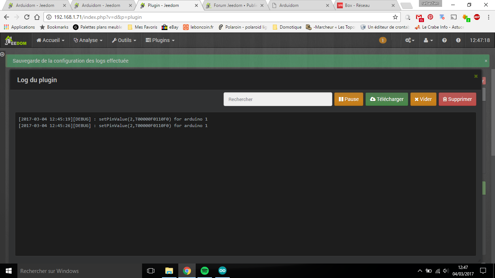Switch to the Arduidom document tab
This screenshot has height=278, width=495.
(x=300, y=5)
